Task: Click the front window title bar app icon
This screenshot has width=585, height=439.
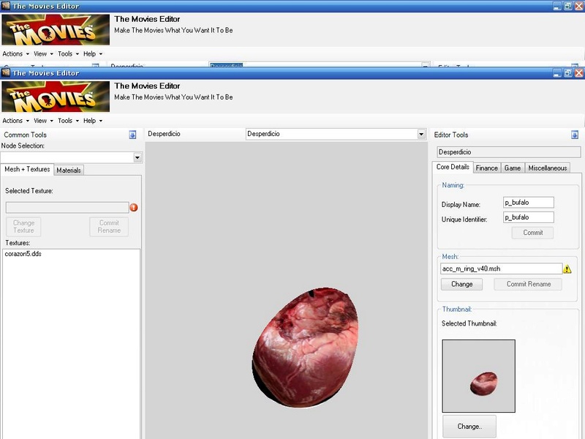Action: (x=6, y=72)
